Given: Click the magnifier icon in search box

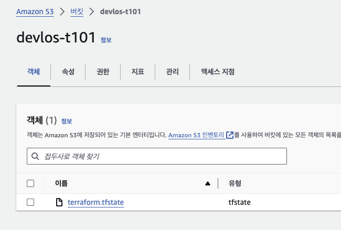Looking at the screenshot, I should pos(35,156).
